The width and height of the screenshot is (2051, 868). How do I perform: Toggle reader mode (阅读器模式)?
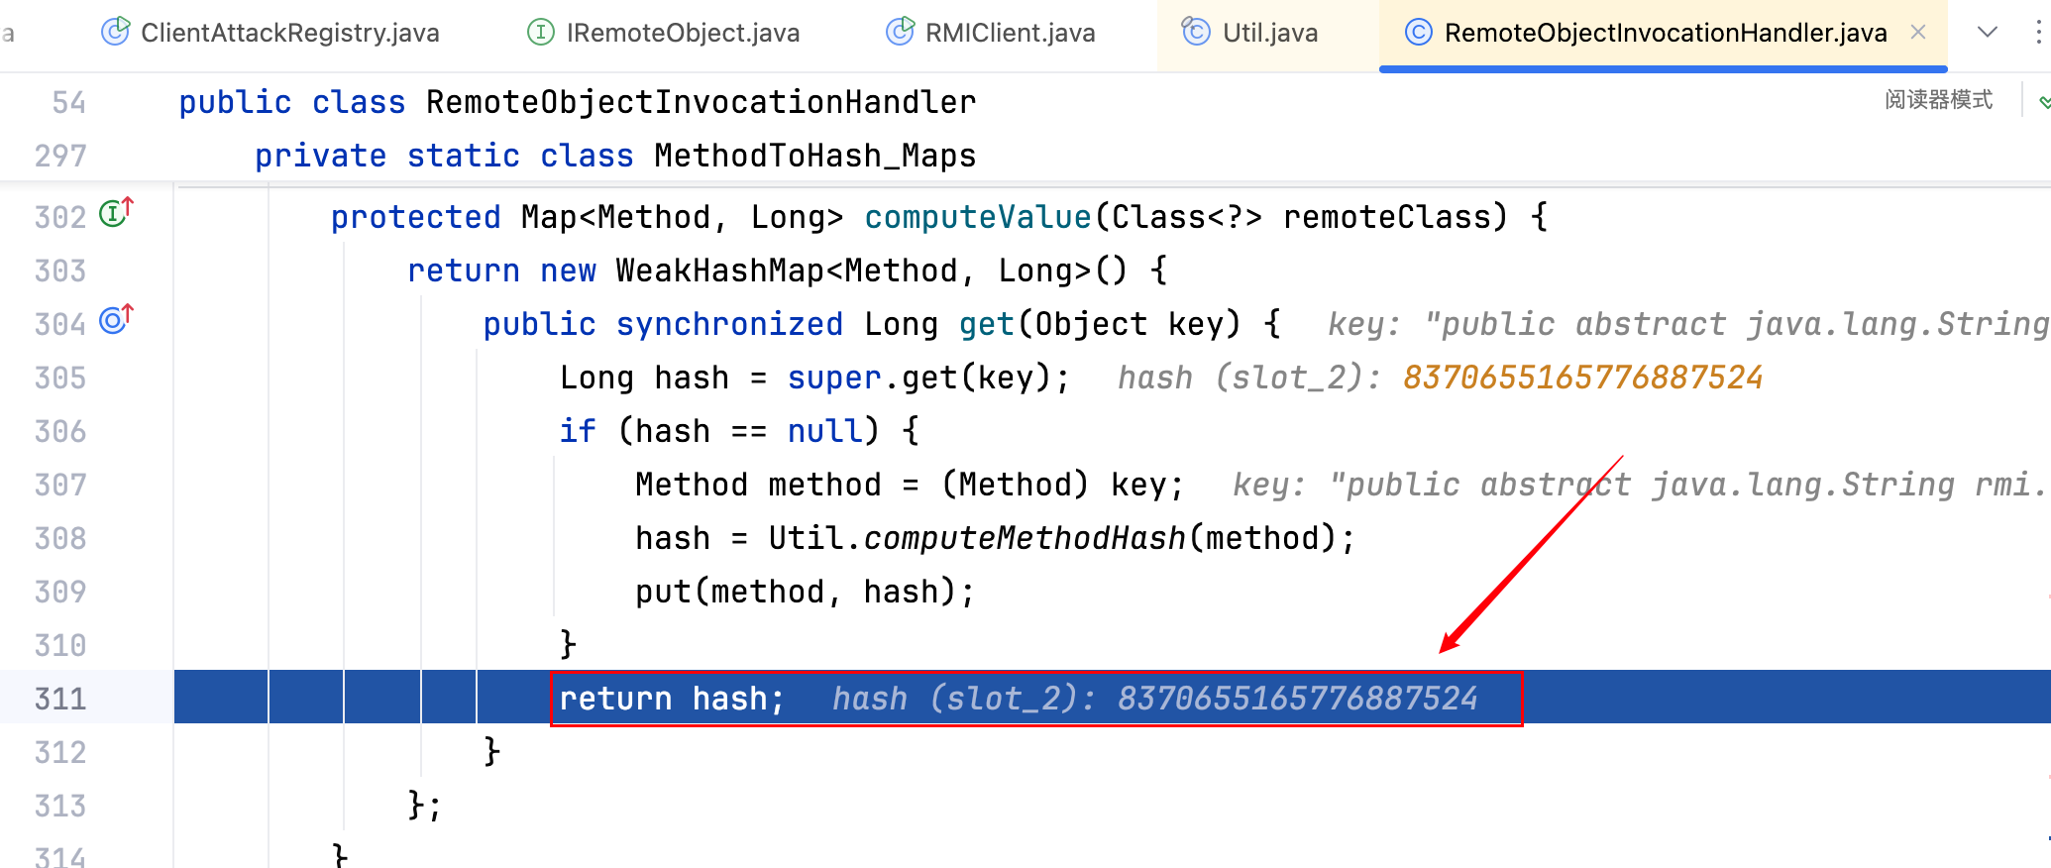click(1938, 100)
